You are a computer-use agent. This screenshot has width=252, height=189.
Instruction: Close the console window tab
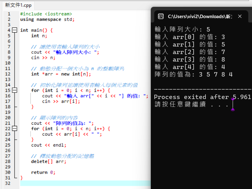(x=240, y=16)
